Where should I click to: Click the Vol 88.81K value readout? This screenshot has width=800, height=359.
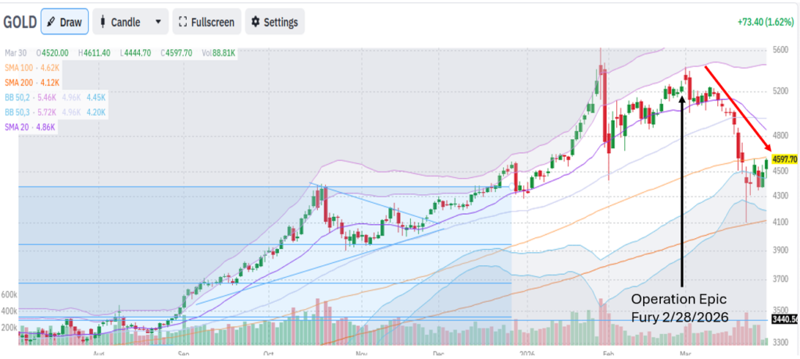pos(217,53)
